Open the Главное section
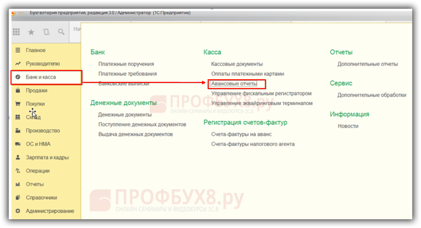Image resolution: width=421 pixels, height=228 pixels. click(35, 50)
